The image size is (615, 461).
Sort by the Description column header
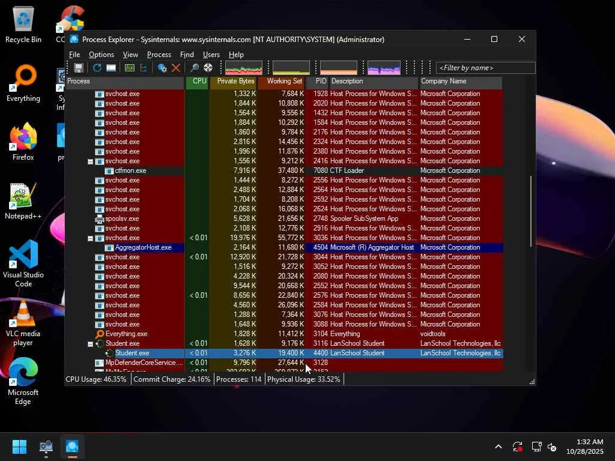(x=374, y=82)
